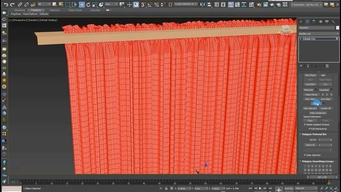Viewport: 341px width, 192px height.
Task: Toggle the Percent Snap icon
Action: 157,4
